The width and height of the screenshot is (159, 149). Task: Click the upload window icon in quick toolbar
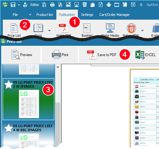(133, 5)
